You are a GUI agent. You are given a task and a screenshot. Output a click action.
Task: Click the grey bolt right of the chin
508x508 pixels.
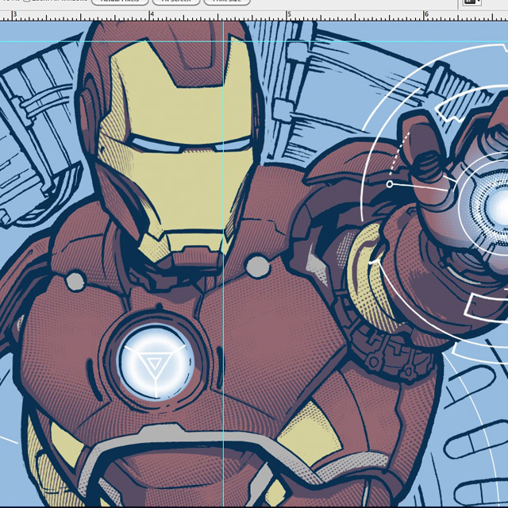(256, 264)
